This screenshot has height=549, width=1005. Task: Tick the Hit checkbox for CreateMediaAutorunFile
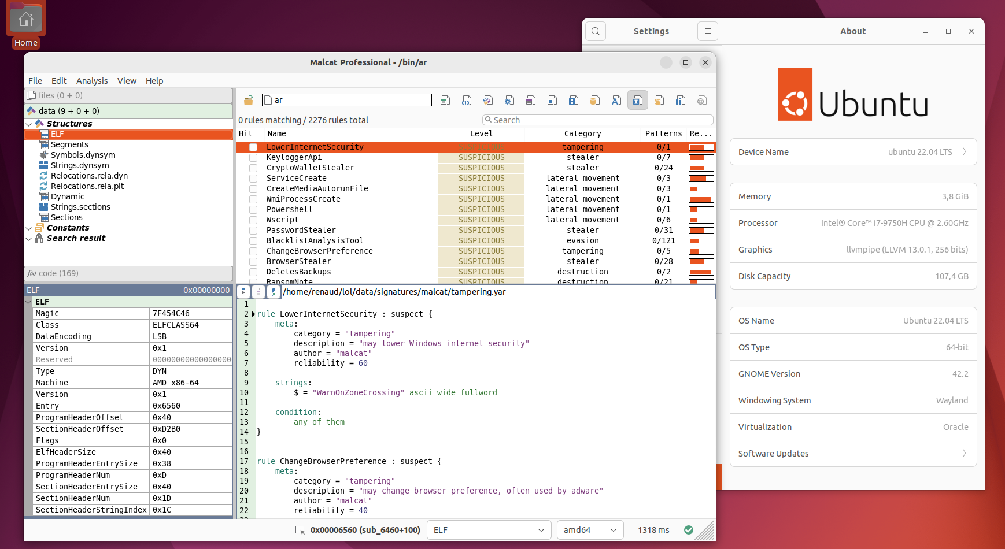pyautogui.click(x=253, y=189)
